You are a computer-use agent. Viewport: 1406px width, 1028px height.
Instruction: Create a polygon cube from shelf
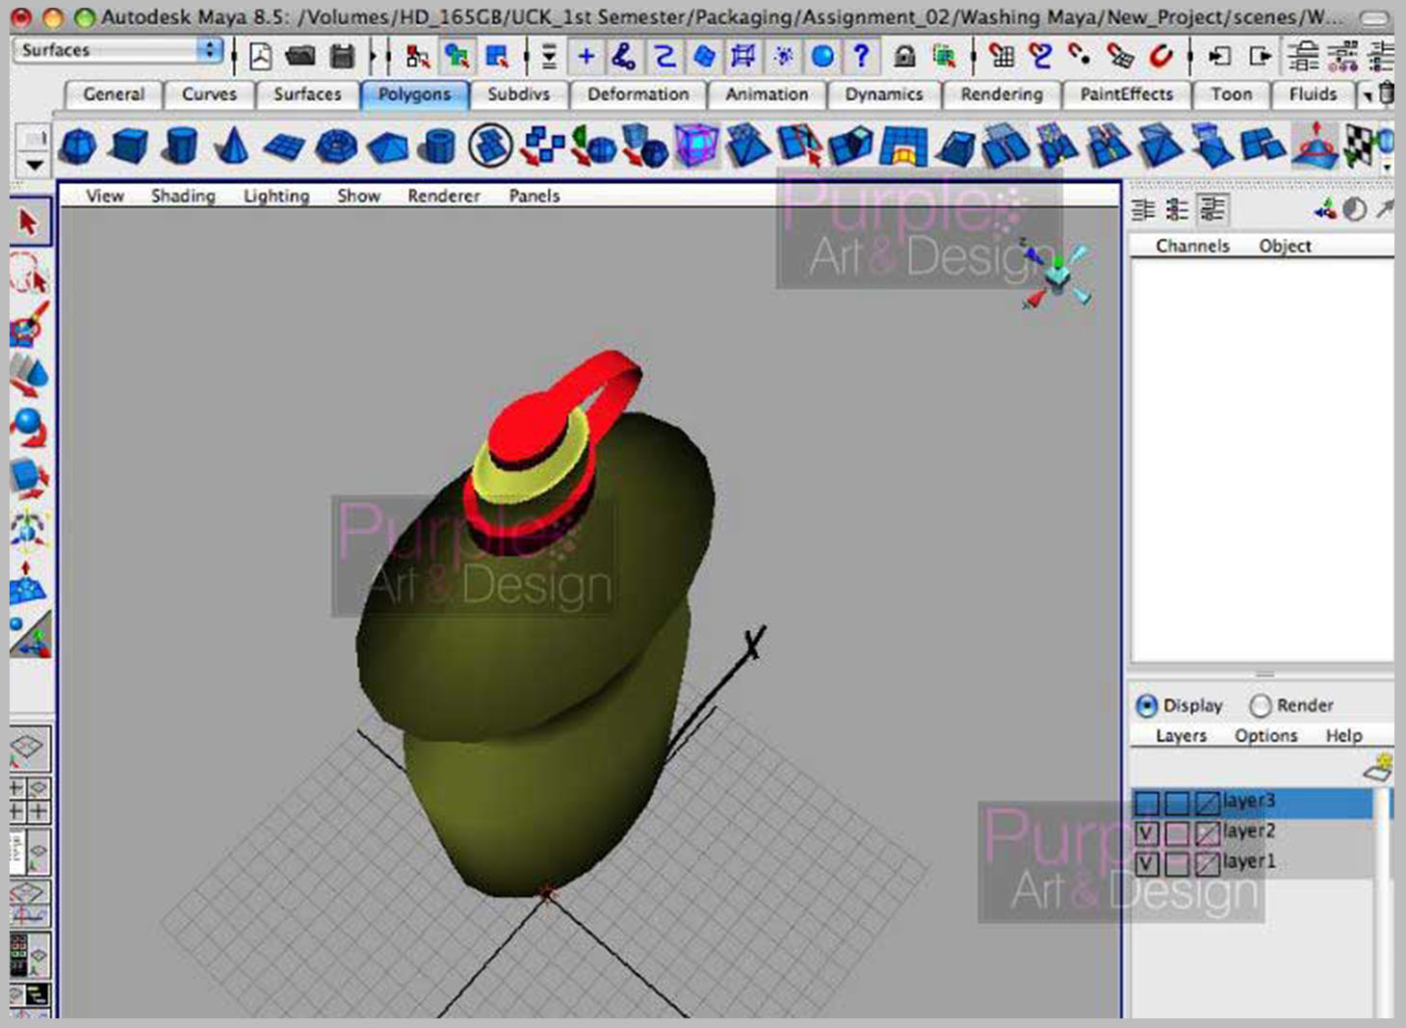[x=128, y=146]
